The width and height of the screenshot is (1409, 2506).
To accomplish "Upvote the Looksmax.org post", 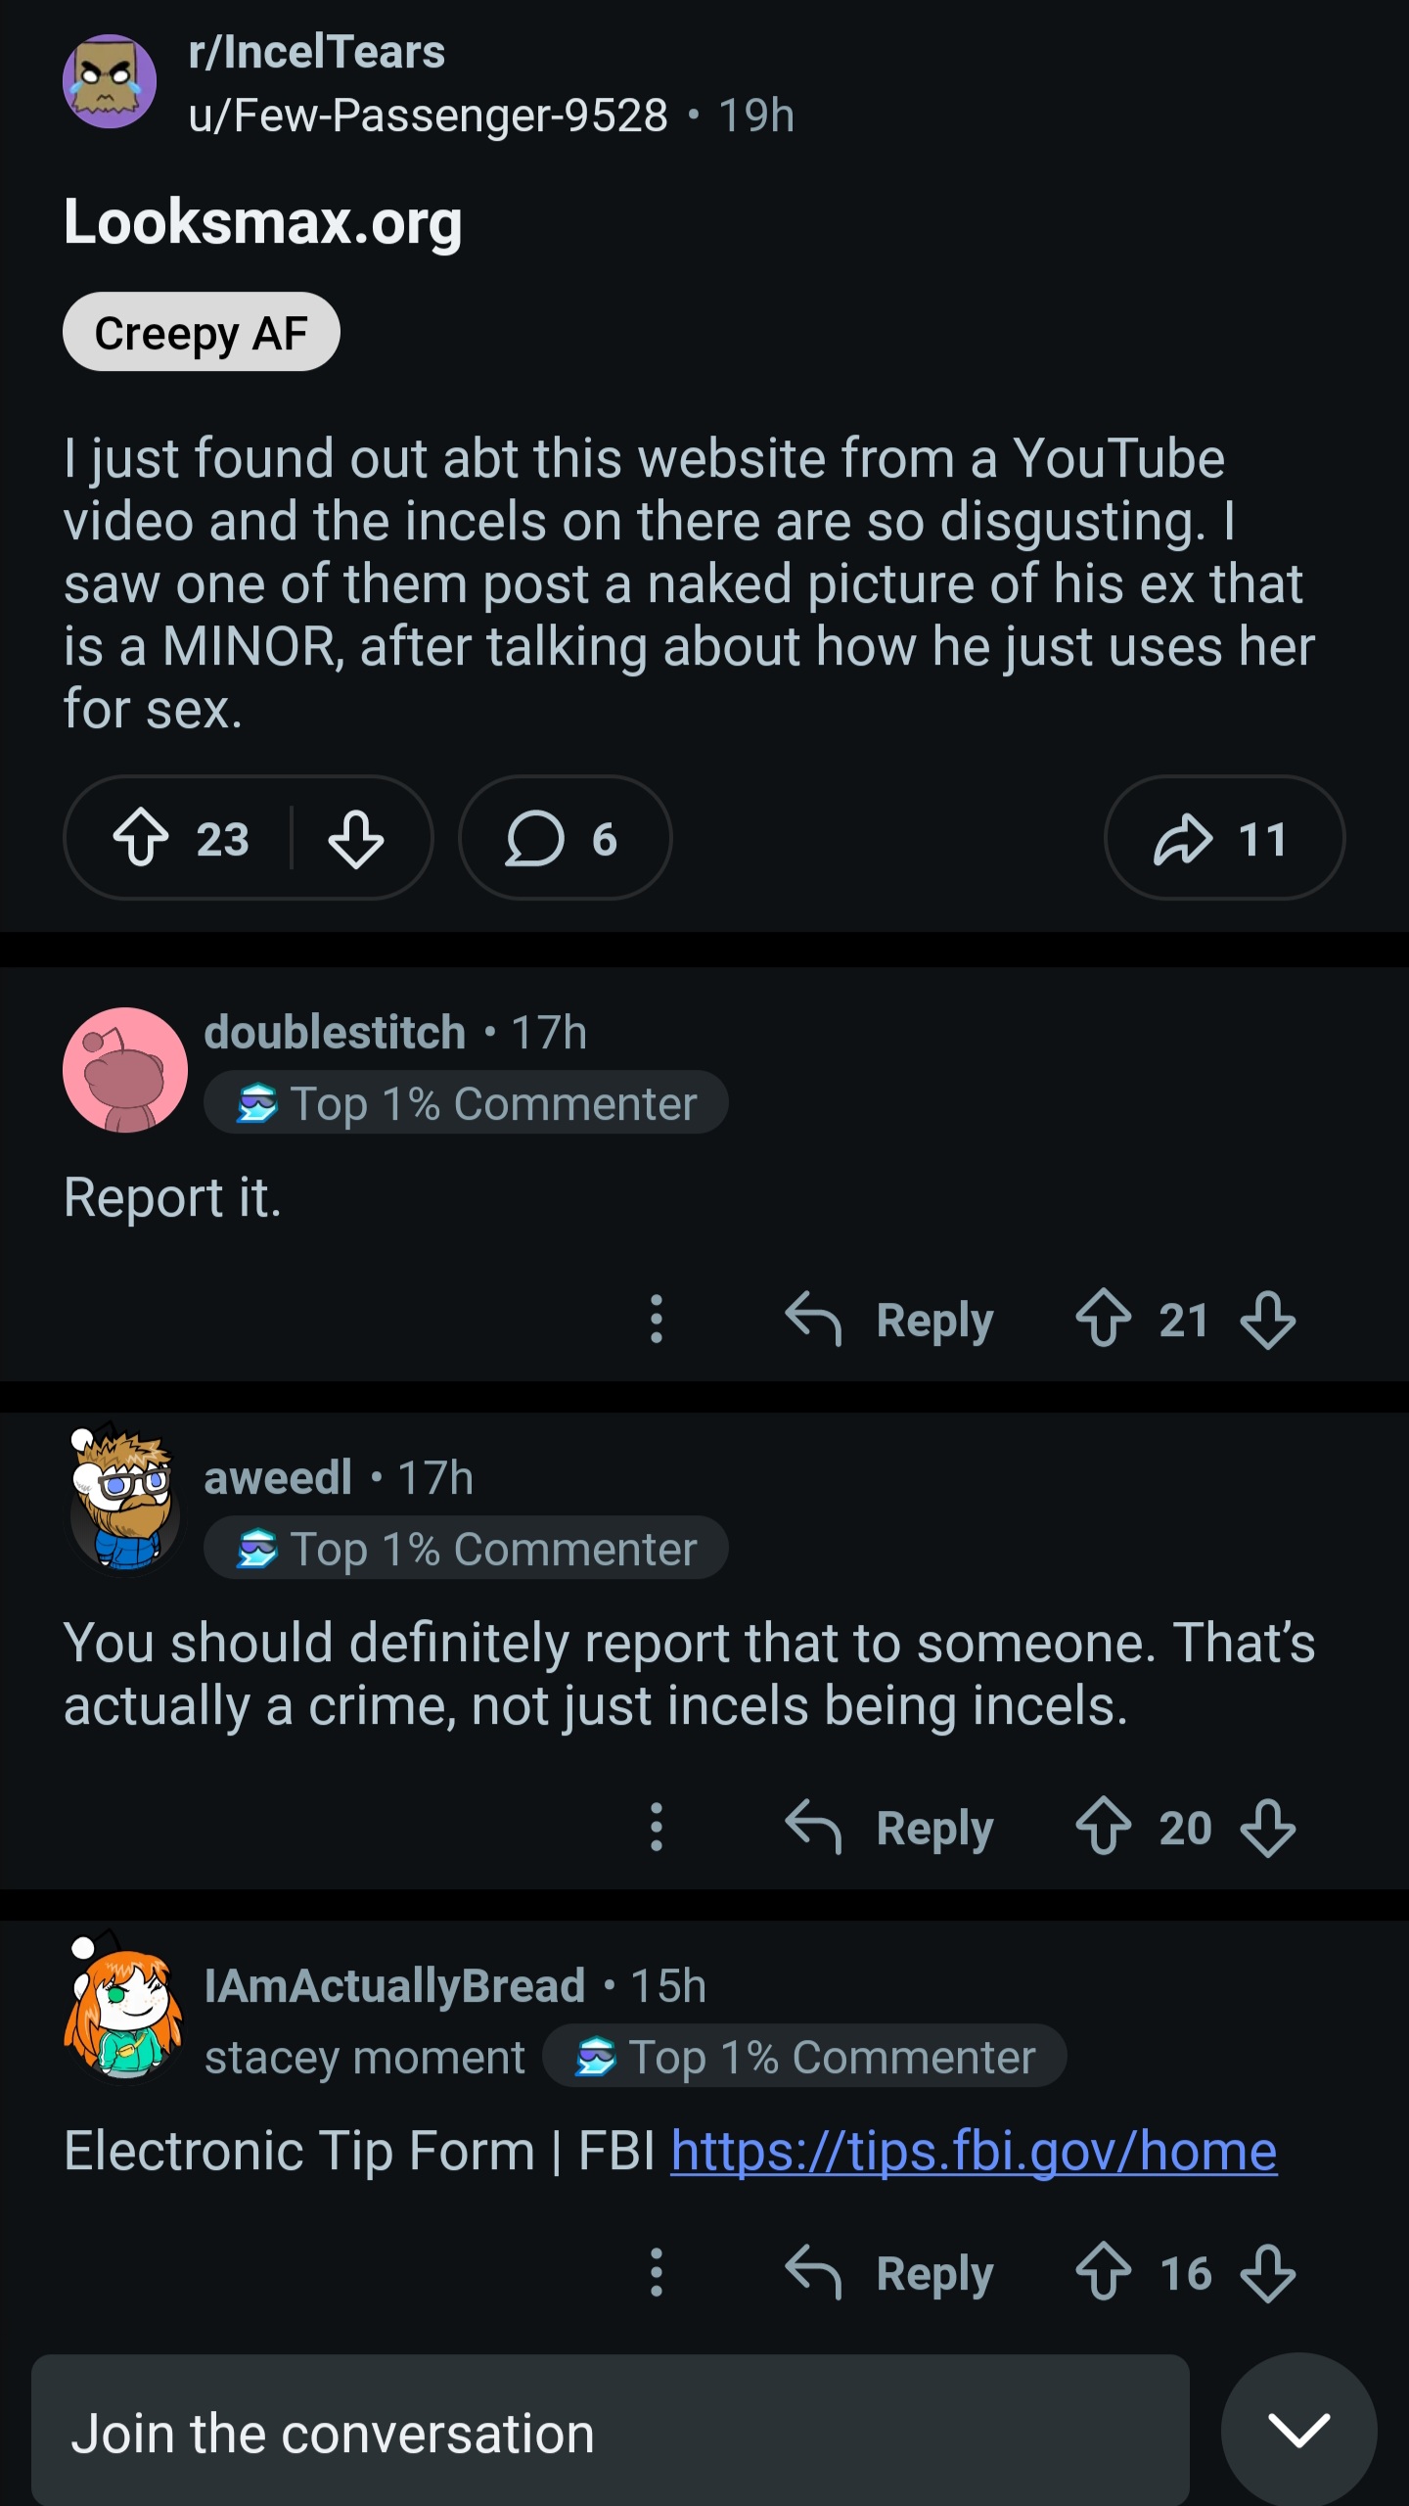I will point(142,838).
